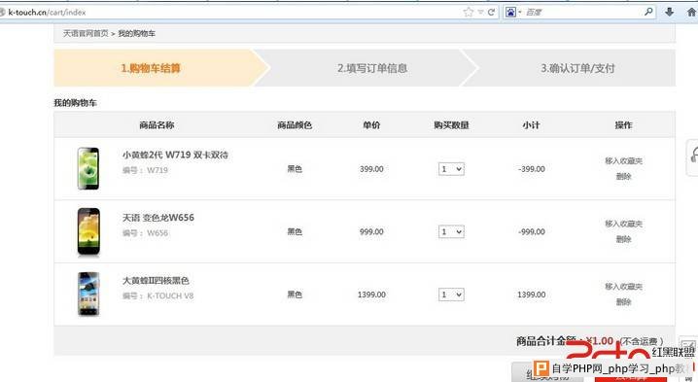Delete the W656 item from cart
Viewport: 698px width, 382px height.
point(623,239)
